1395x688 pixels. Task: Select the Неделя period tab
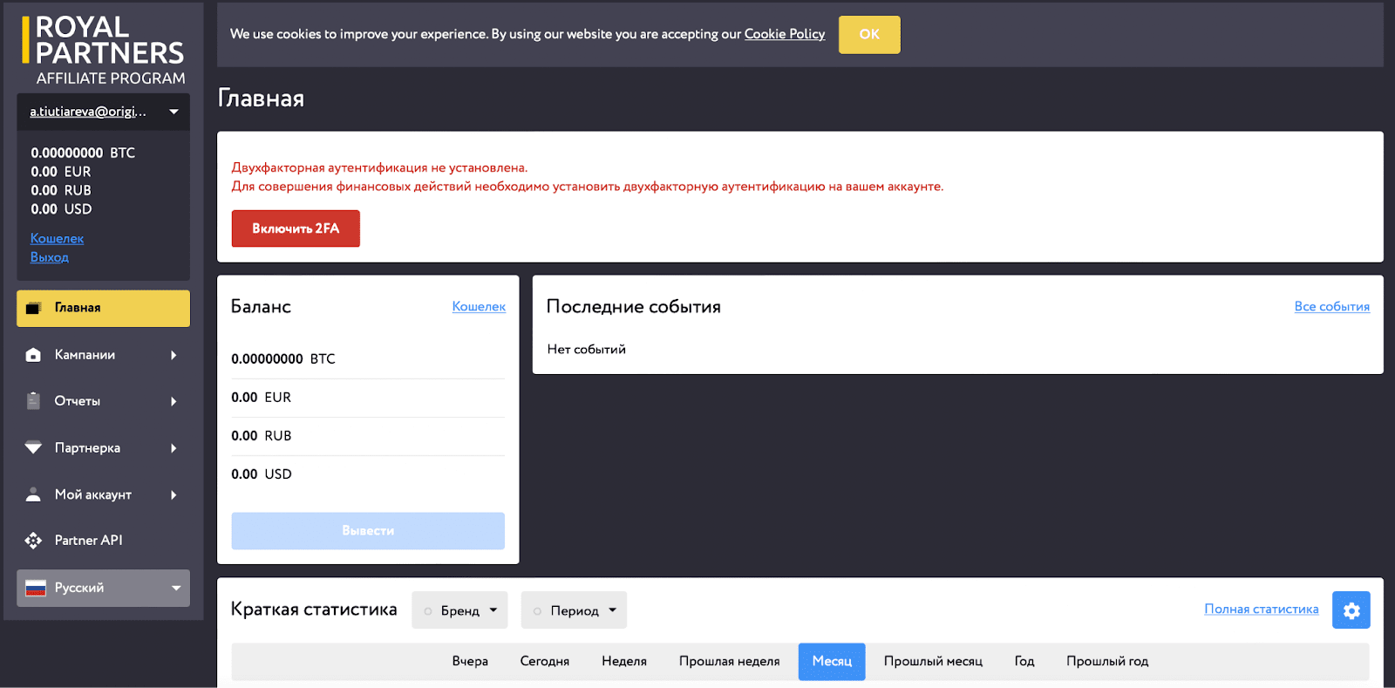click(624, 661)
